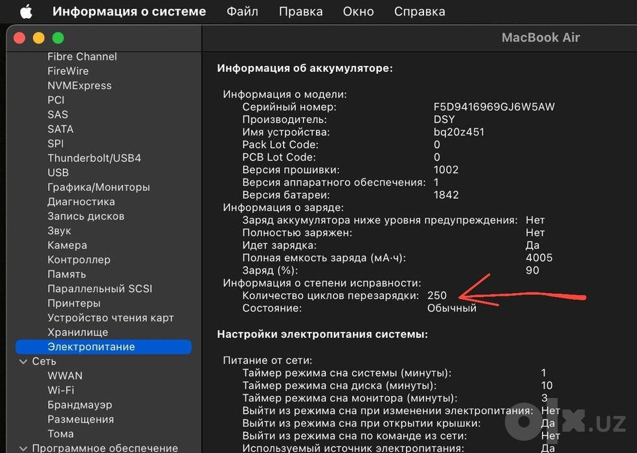Open the Справка menu
Image resolution: width=637 pixels, height=453 pixels.
[x=419, y=12]
